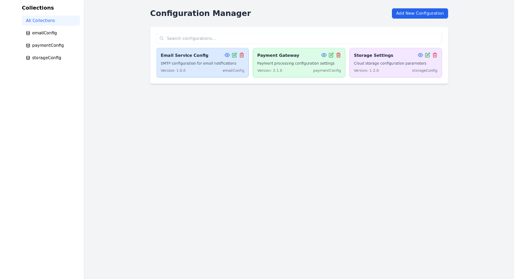Open the edit icon for Storage Settings
Screen dimensions: 532x279
coord(427,55)
